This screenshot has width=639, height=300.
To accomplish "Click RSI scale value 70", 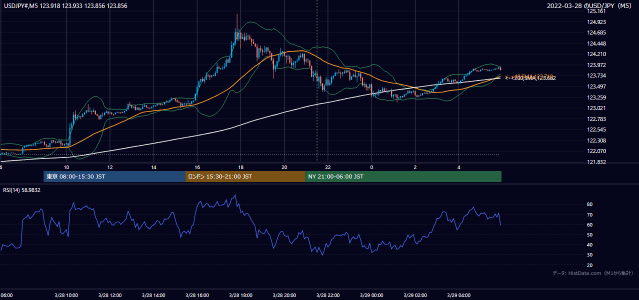I will tap(589, 214).
